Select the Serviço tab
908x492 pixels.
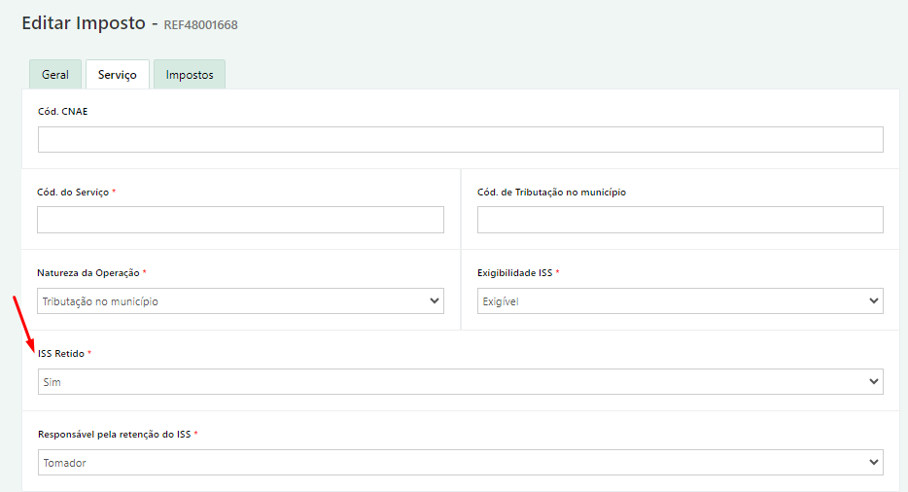118,74
